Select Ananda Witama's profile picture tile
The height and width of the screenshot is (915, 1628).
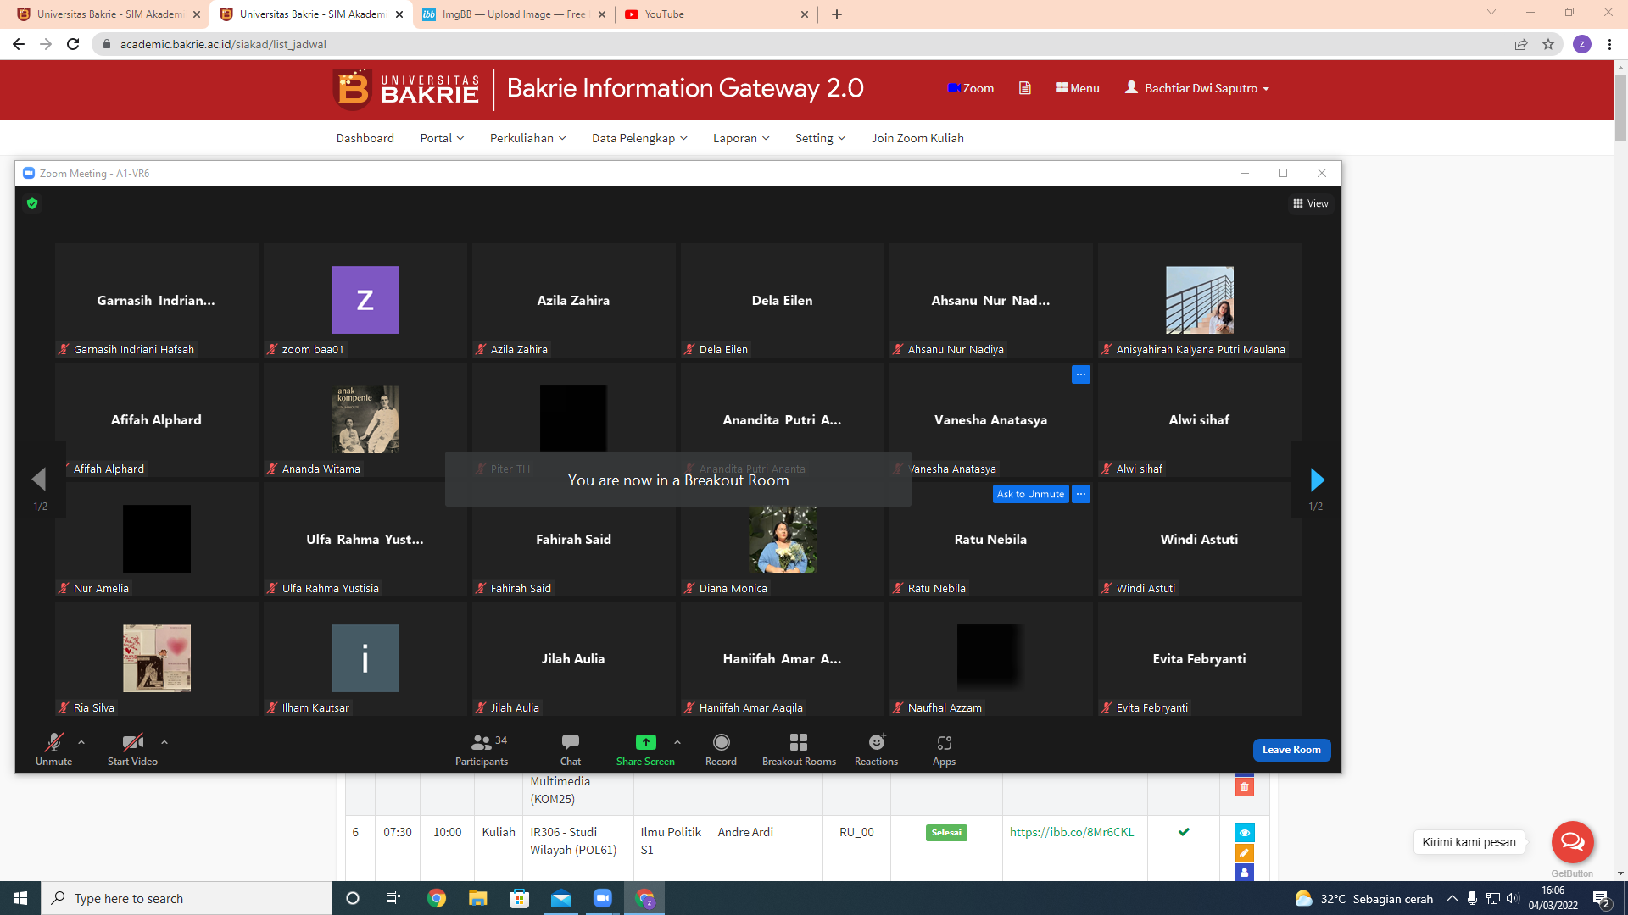365,419
